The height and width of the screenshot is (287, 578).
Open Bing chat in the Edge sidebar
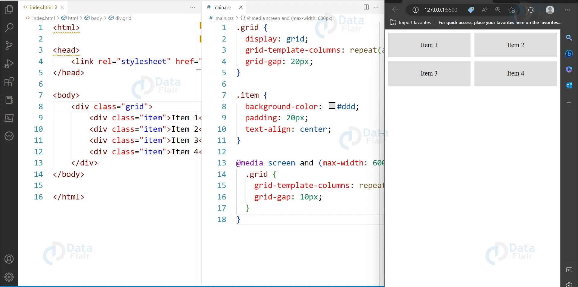coord(569,54)
